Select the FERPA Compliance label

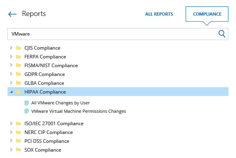click(x=45, y=57)
